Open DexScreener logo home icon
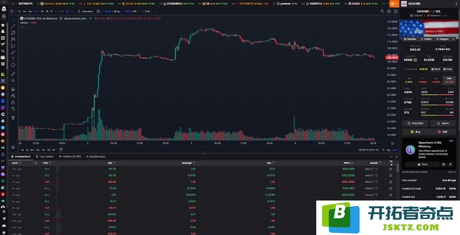This screenshot has height=235, width=460. 3,9
